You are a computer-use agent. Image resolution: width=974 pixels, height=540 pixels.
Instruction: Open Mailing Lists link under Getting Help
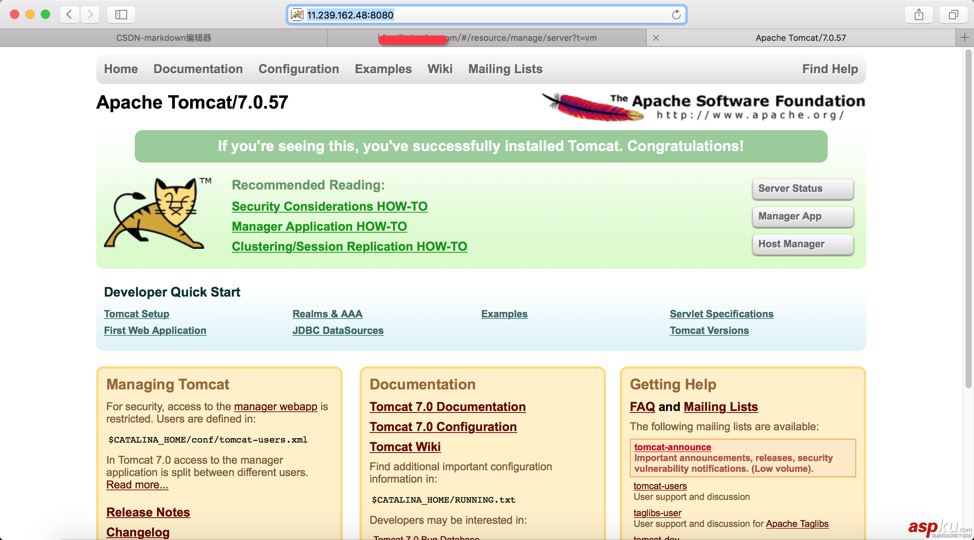(721, 407)
